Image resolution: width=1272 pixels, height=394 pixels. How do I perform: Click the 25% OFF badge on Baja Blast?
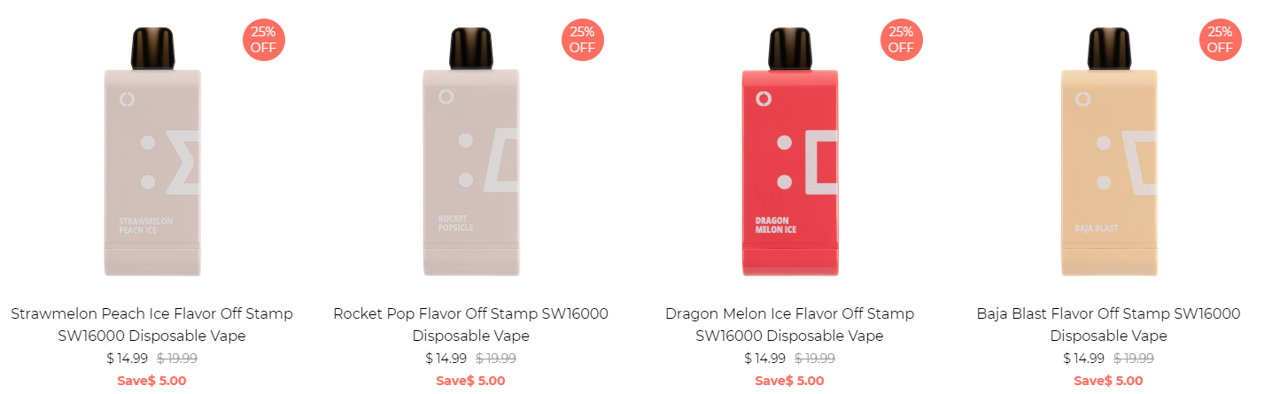click(x=1220, y=40)
